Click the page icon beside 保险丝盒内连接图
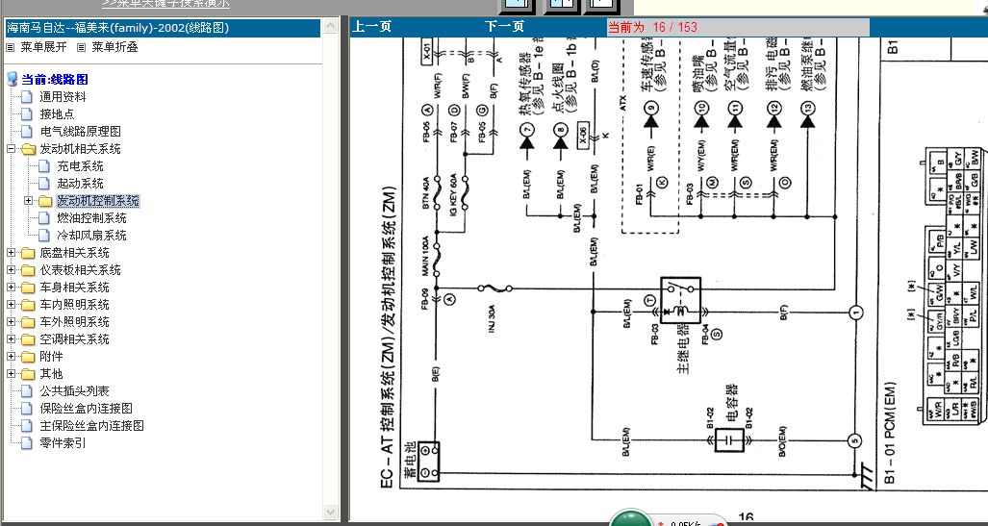 click(27, 408)
